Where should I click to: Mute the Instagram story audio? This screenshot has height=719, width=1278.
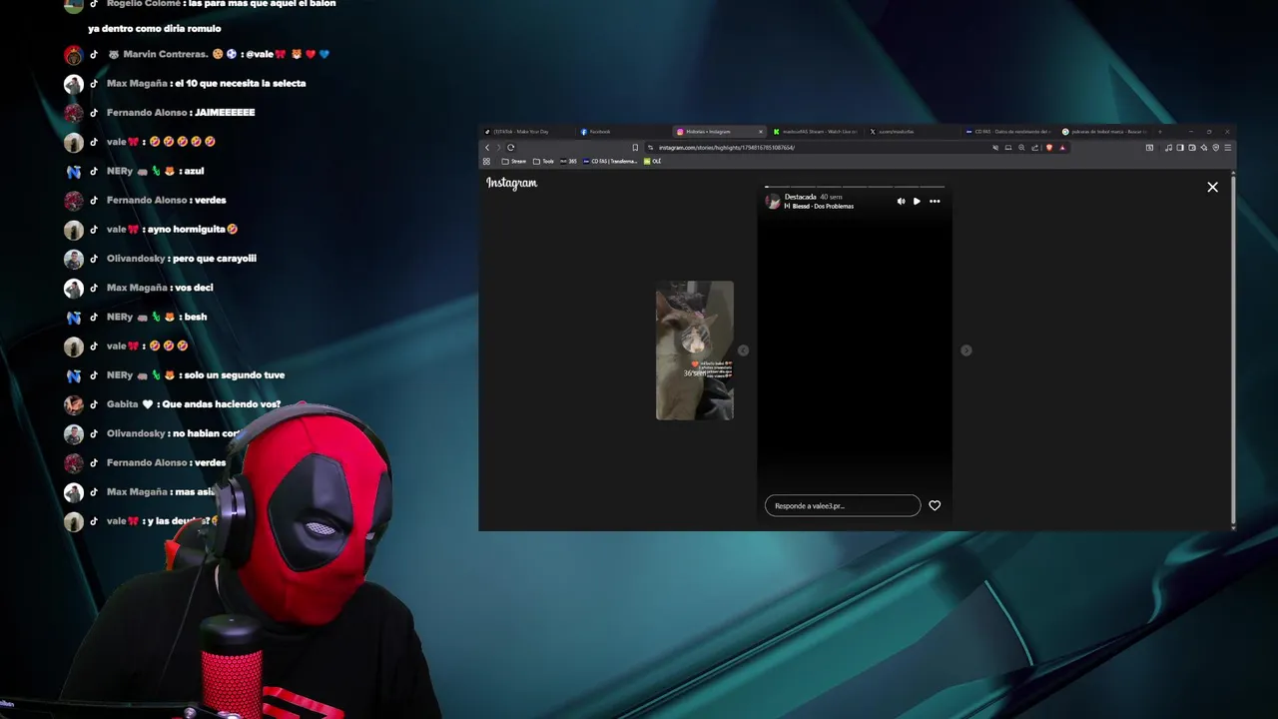(901, 201)
